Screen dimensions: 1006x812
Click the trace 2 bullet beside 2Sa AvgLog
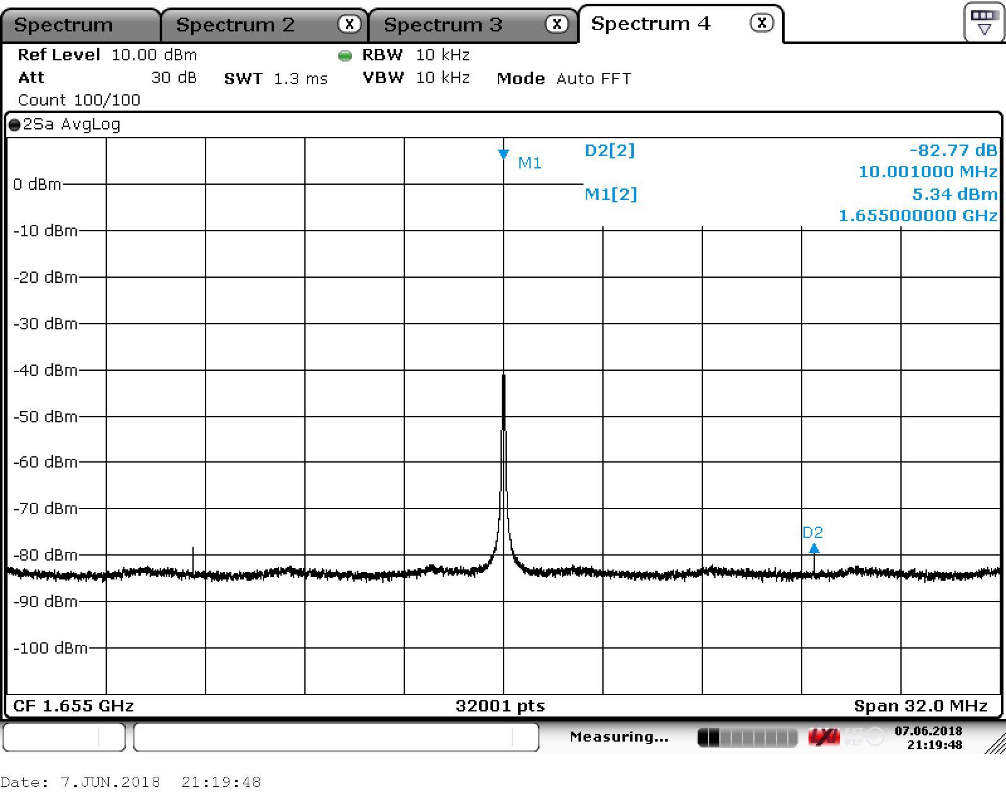[x=14, y=125]
